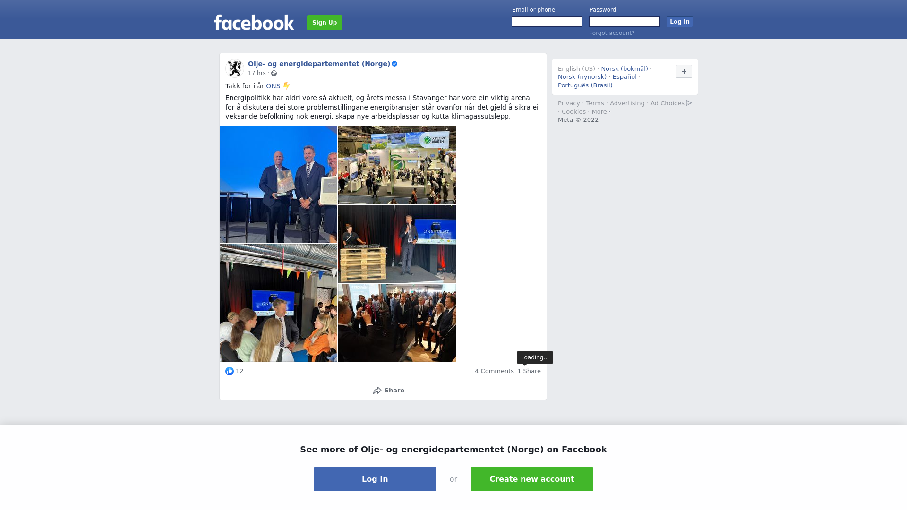Viewport: 907px width, 510px height.
Task: Click the blue like reaction icon
Action: pos(230,371)
